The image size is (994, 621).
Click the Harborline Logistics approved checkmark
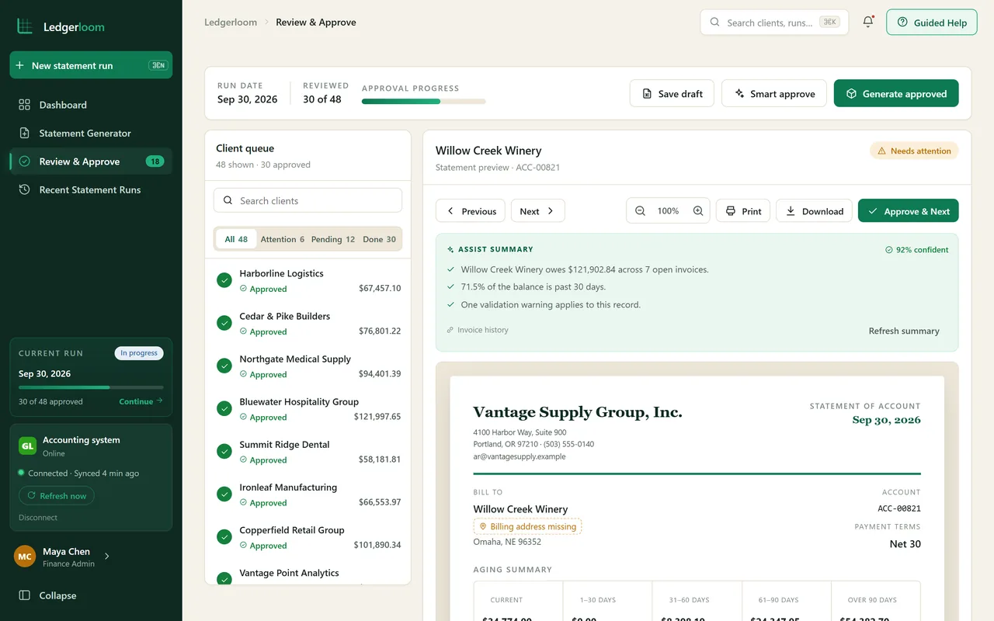pyautogui.click(x=224, y=280)
